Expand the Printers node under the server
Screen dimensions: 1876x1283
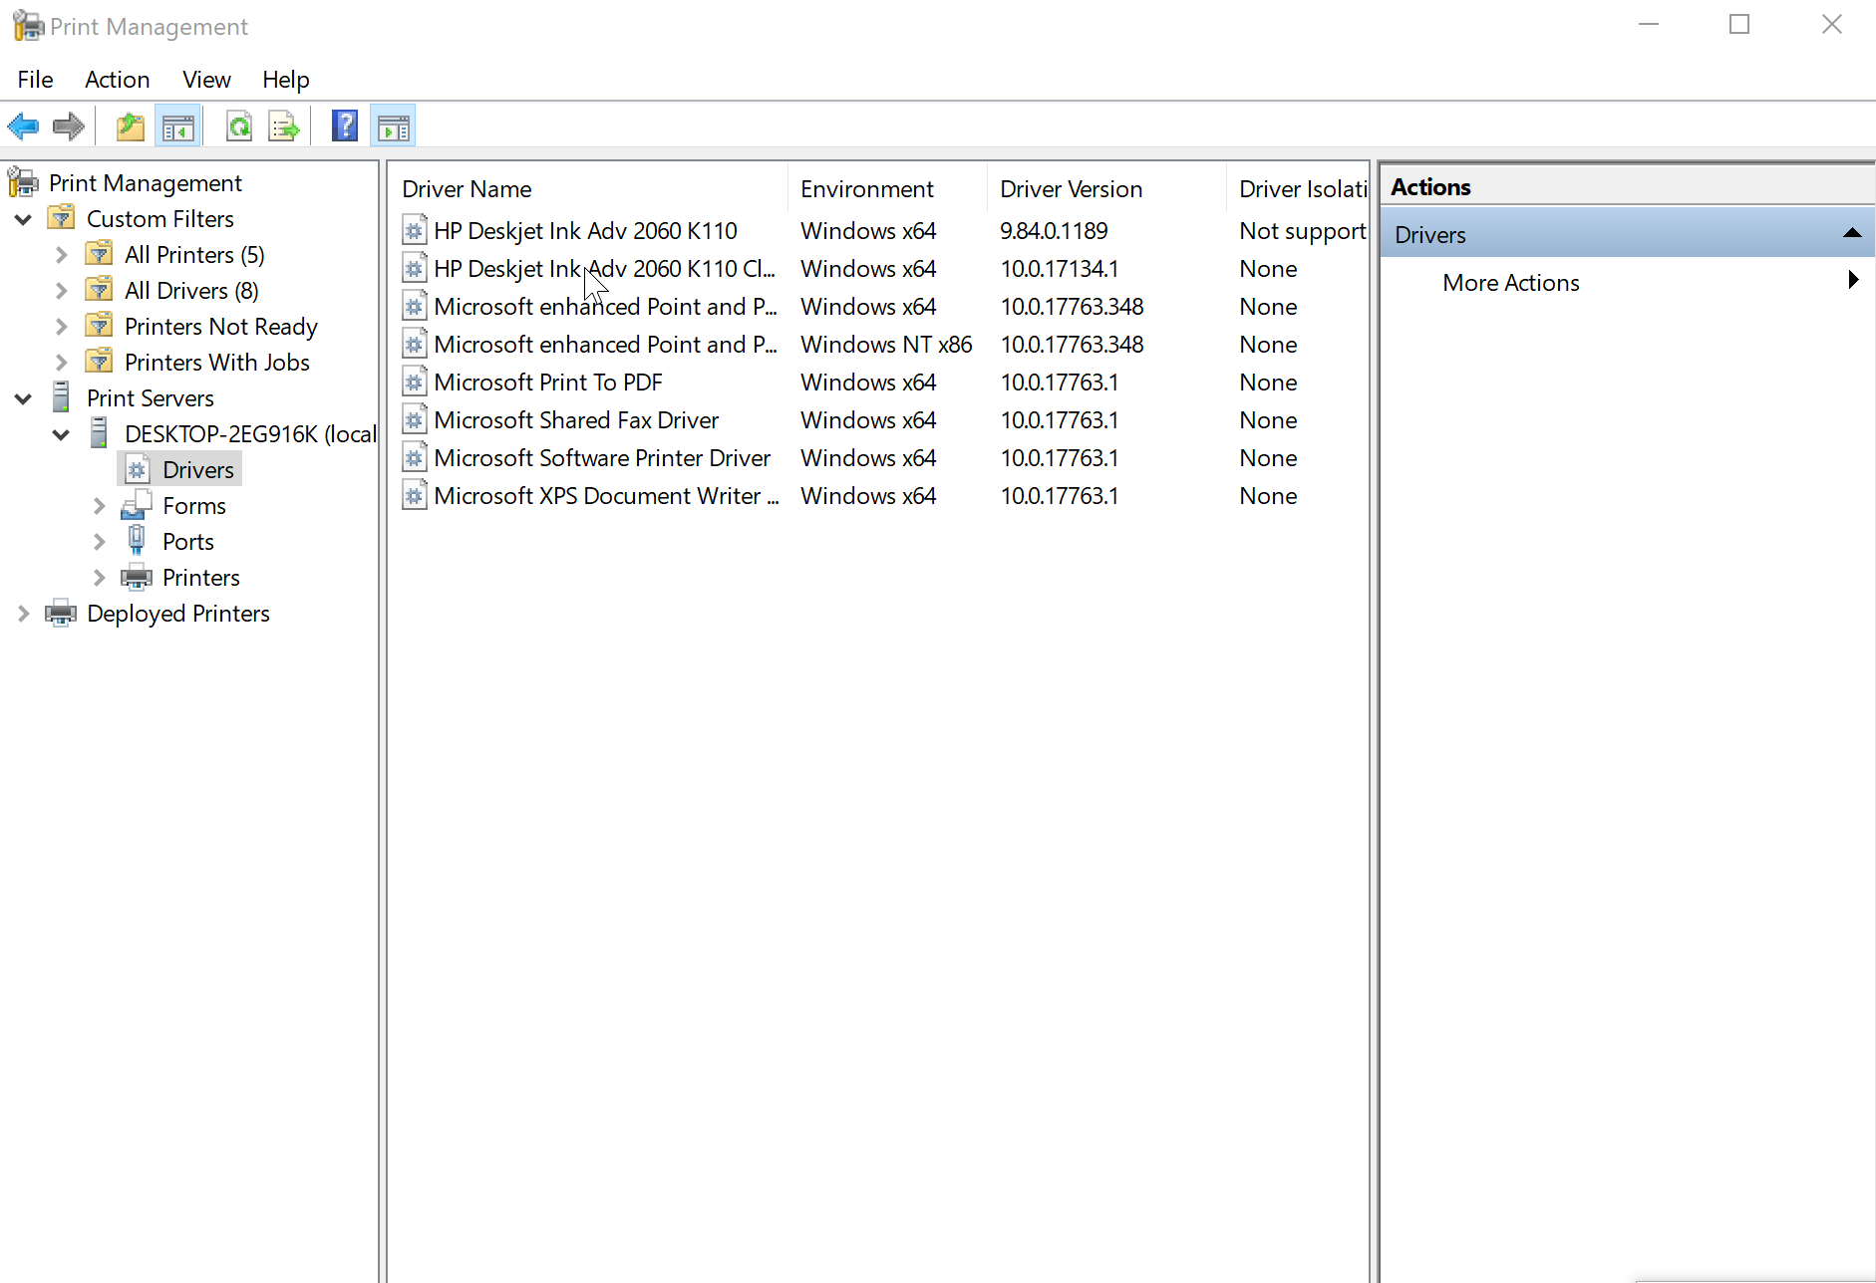pyautogui.click(x=99, y=578)
